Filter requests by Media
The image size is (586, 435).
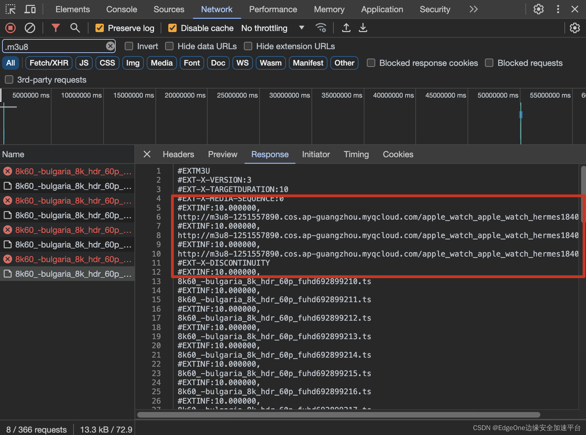click(162, 63)
